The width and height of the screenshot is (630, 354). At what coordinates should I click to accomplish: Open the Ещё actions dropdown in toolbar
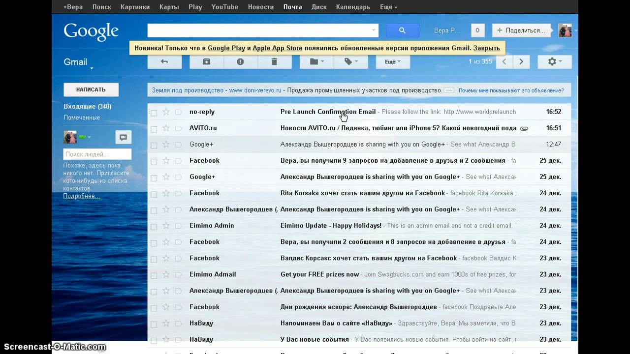click(393, 62)
